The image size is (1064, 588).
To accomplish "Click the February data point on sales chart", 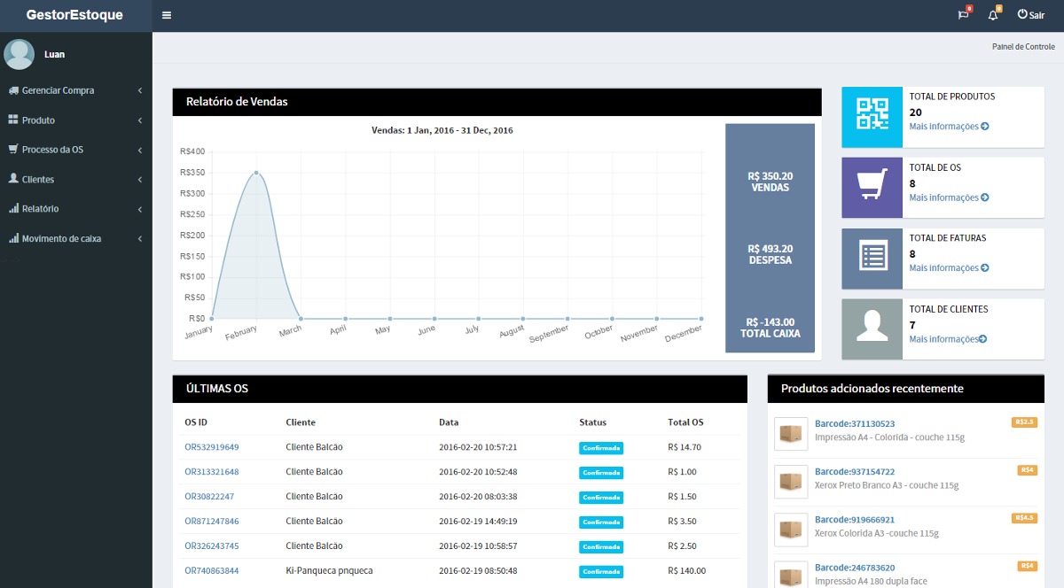I will tap(256, 173).
